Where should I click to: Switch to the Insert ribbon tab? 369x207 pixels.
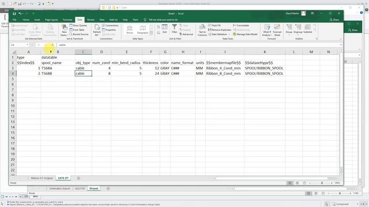[x=37, y=20]
